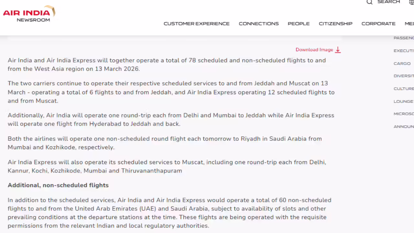
Task: Open the Citizenship menu
Action: click(x=335, y=24)
